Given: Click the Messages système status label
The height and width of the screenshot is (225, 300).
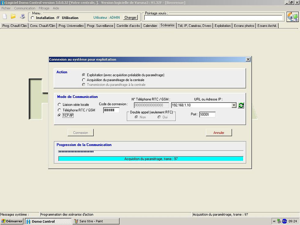Looking at the screenshot, I should 15,215.
